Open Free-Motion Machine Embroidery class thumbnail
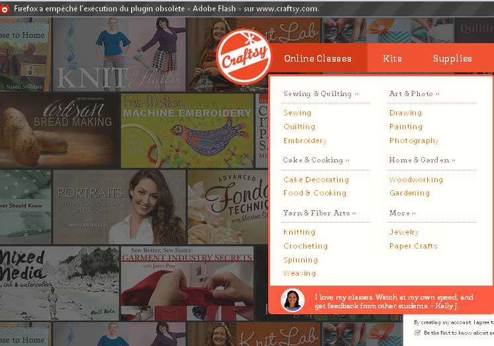The image size is (494, 346). (x=187, y=131)
